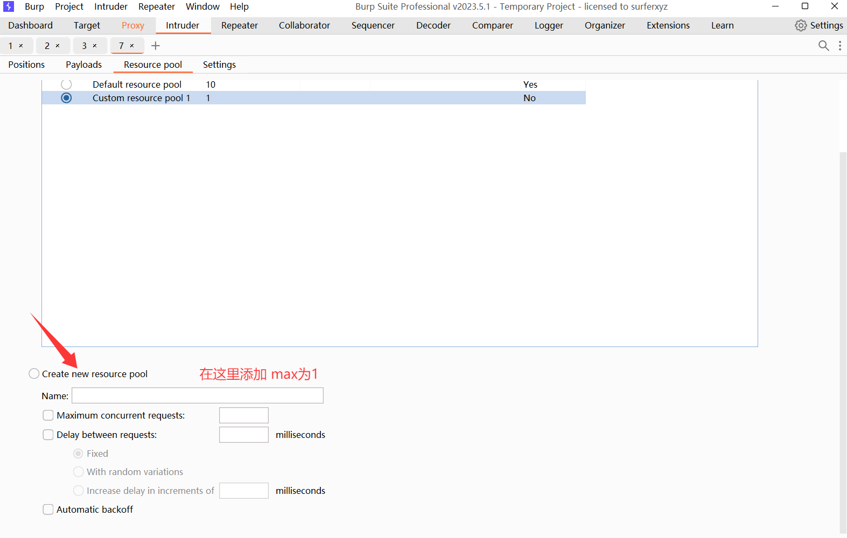The height and width of the screenshot is (538, 847).
Task: Click the 10 value in Default pool row
Action: click(x=211, y=84)
